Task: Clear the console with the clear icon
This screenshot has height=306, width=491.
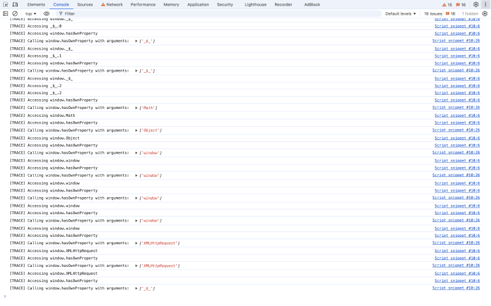Action: click(15, 13)
